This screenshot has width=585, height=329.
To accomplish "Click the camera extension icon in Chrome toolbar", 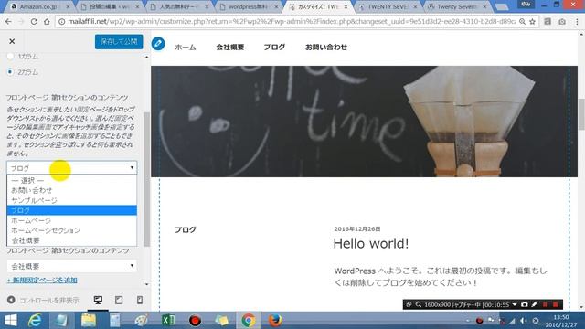I will click(x=562, y=22).
